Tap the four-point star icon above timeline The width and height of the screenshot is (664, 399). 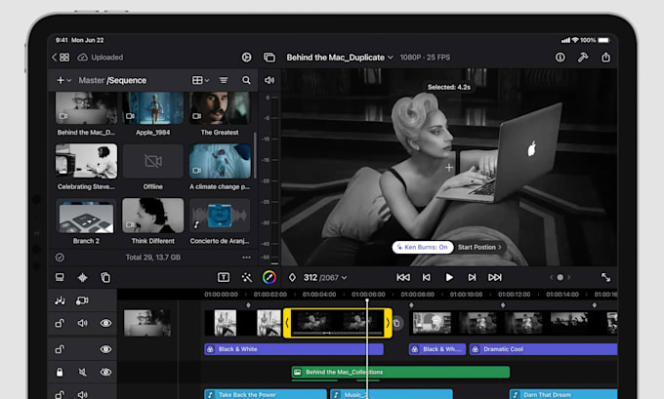click(x=83, y=278)
